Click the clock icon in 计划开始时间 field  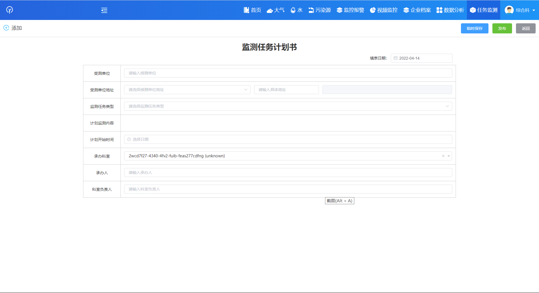[x=129, y=139]
